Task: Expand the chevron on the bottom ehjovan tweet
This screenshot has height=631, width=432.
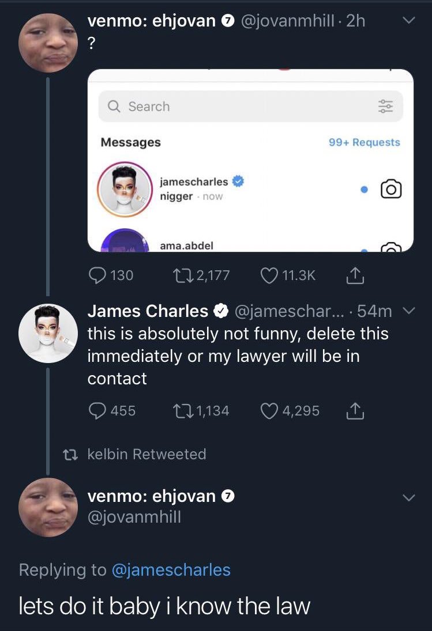Action: 408,498
